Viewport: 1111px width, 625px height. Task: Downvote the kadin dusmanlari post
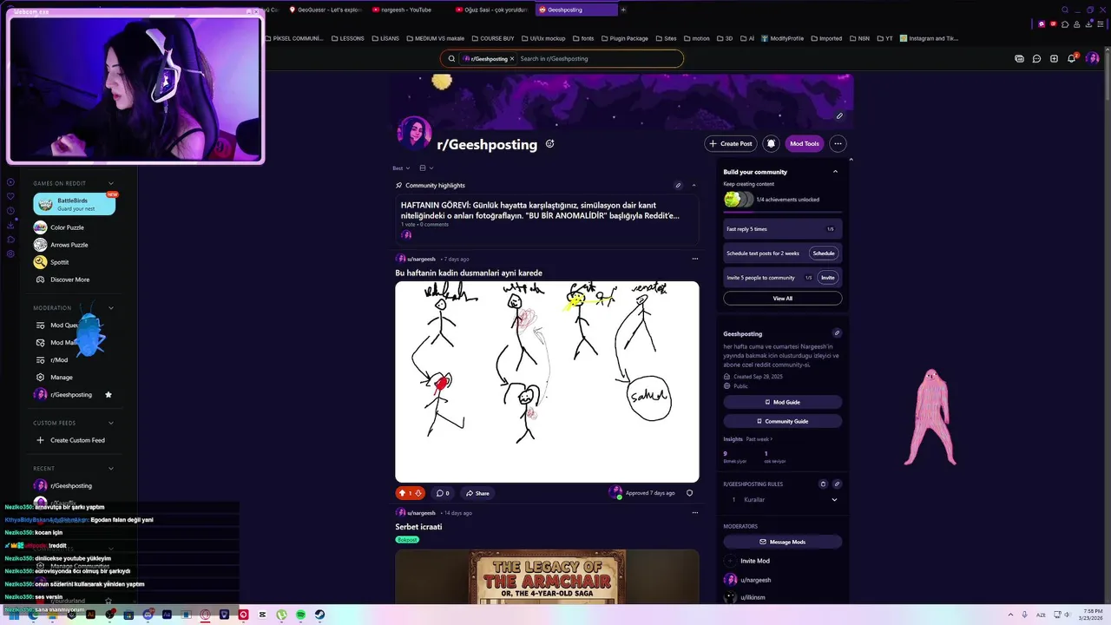point(418,493)
